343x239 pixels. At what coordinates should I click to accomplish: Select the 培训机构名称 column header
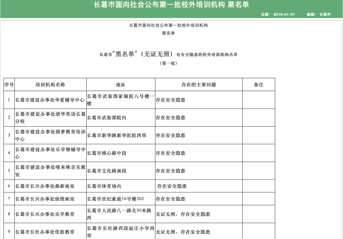[50, 85]
